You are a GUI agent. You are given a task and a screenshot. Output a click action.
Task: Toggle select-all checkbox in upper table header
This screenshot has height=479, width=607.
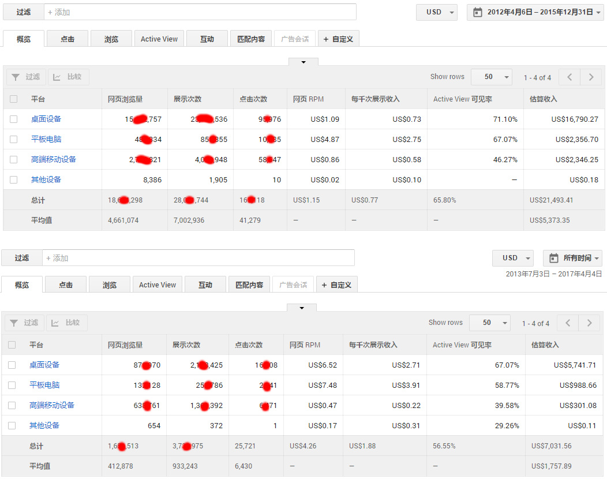tap(13, 99)
